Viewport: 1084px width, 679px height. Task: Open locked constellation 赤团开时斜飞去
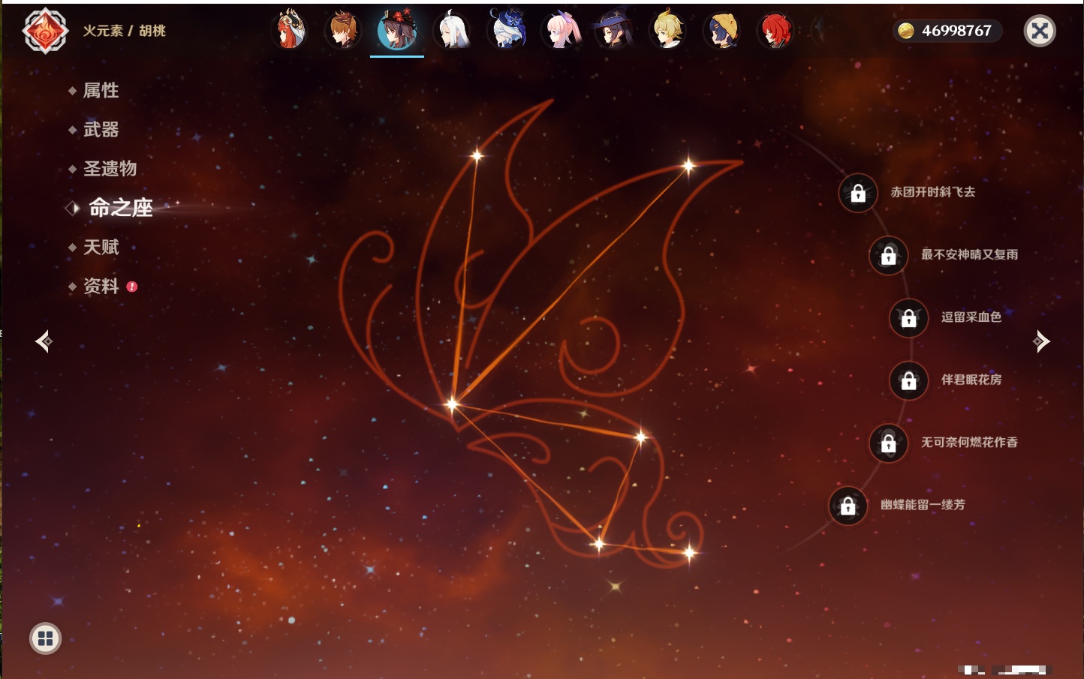[x=858, y=193]
